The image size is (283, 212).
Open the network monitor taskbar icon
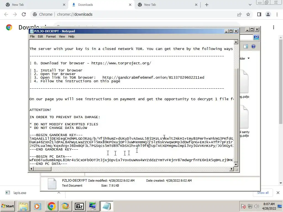click(x=93, y=206)
